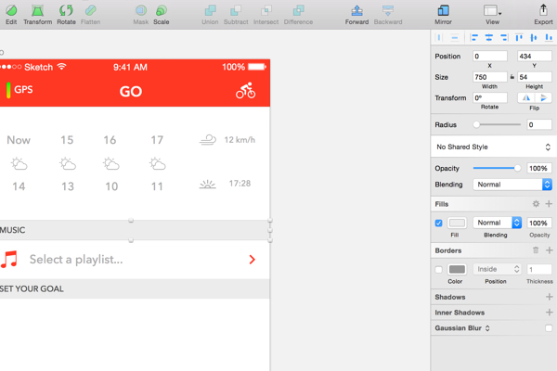Add a new border

click(550, 250)
